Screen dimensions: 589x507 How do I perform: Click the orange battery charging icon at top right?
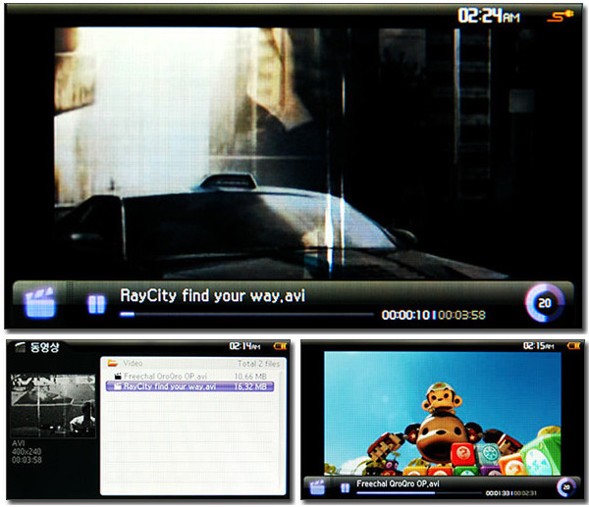pos(560,16)
